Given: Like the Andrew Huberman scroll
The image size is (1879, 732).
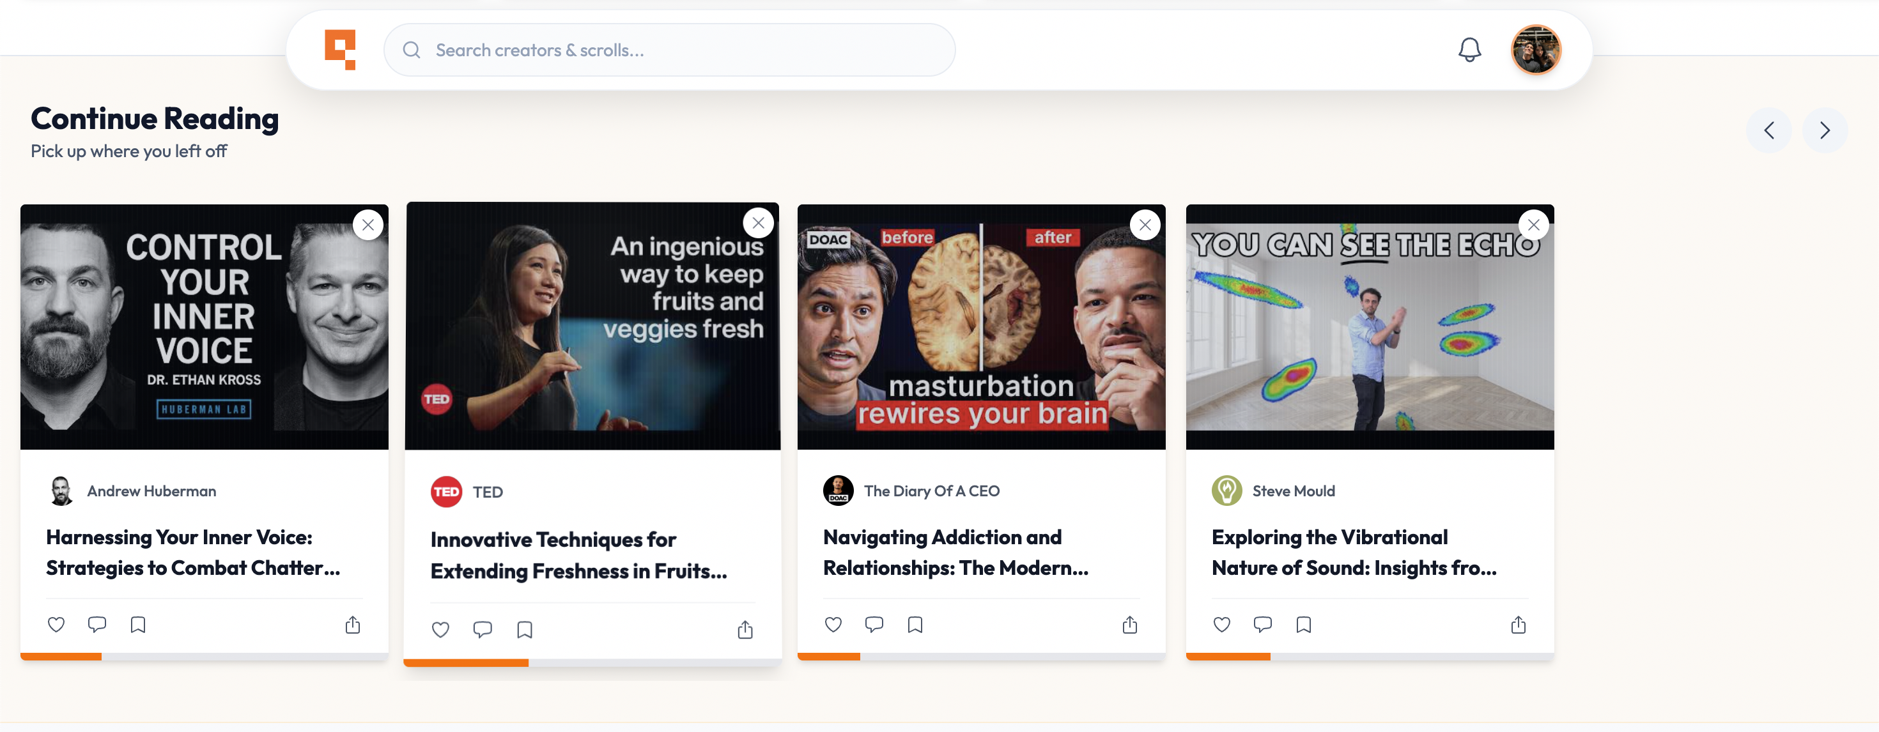Looking at the screenshot, I should pos(56,624).
